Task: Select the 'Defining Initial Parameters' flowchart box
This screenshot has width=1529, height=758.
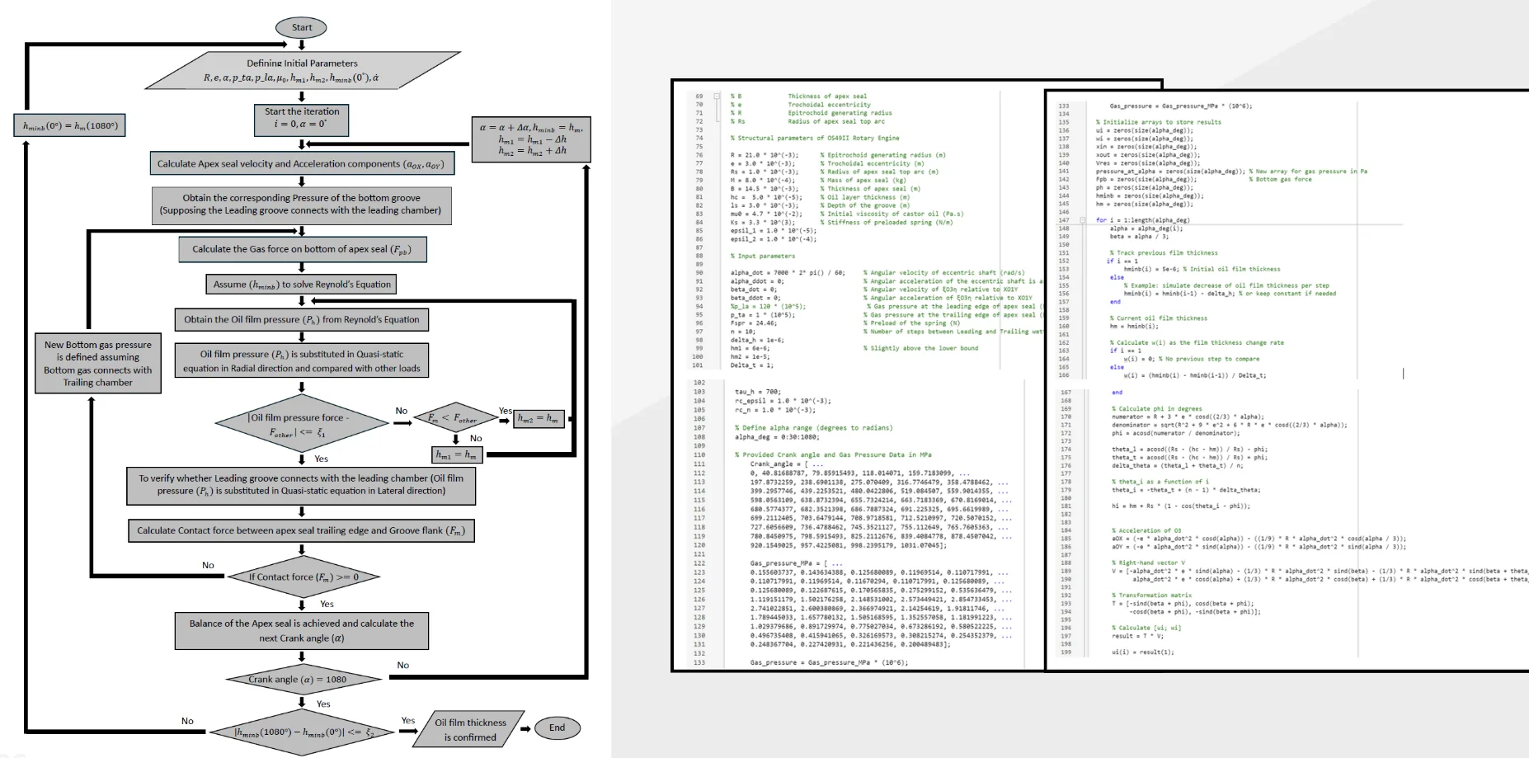Action: (303, 70)
